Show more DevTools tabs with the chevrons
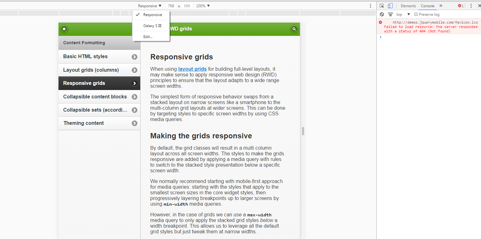 click(x=441, y=6)
